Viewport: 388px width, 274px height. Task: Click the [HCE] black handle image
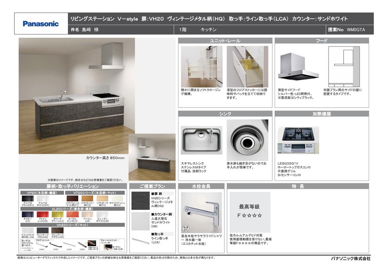pyautogui.click(x=55, y=245)
